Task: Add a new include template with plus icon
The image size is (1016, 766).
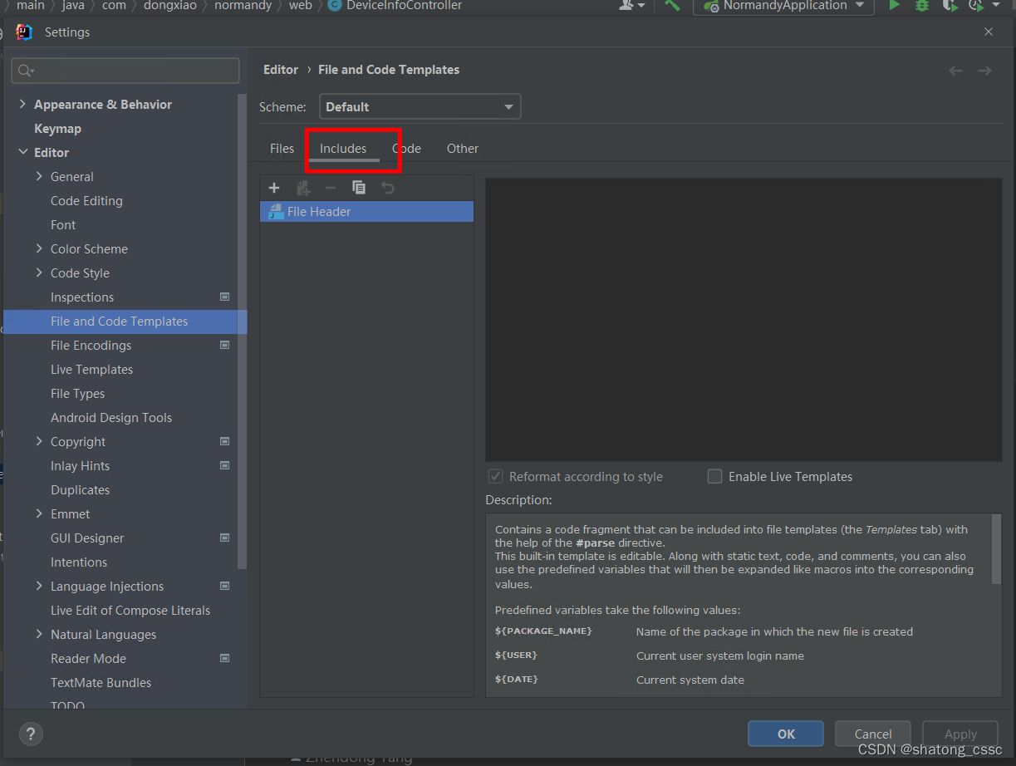Action: tap(274, 188)
